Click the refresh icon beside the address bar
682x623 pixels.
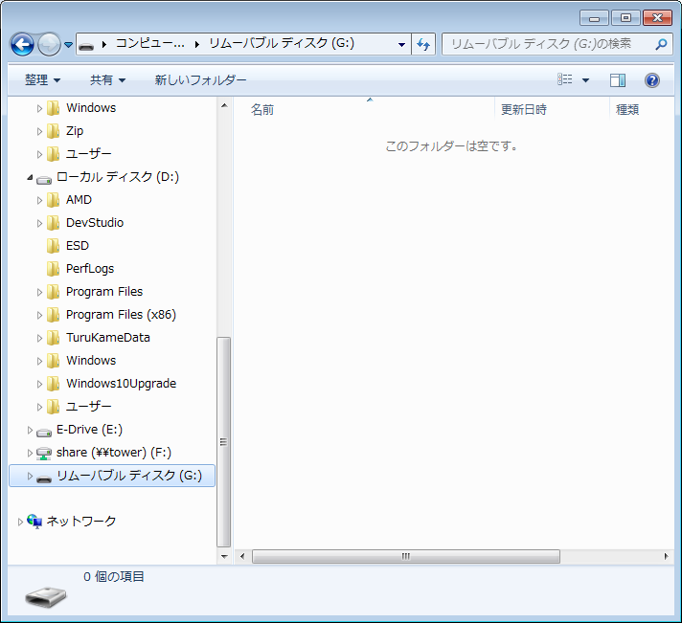click(423, 44)
